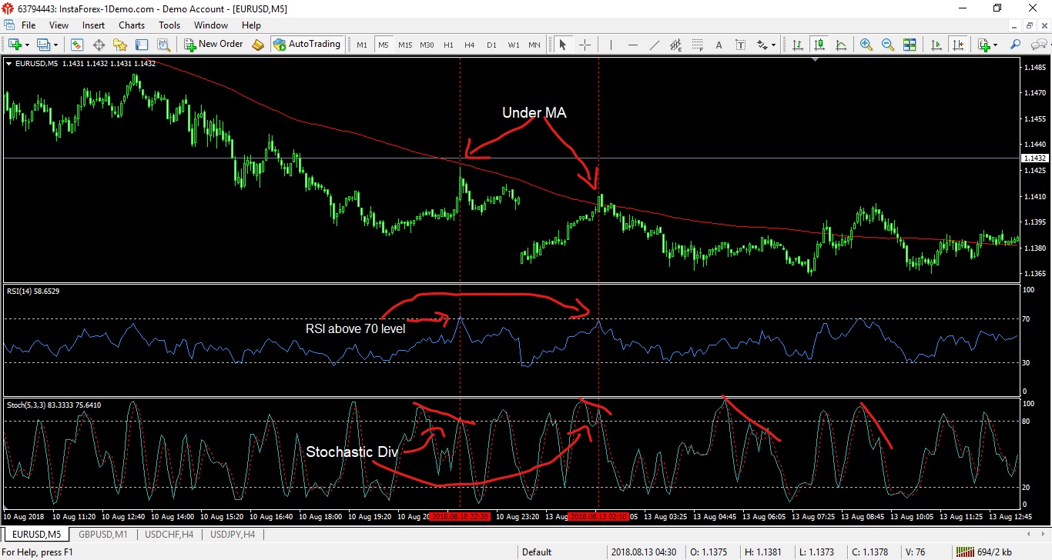Switch to M15 timeframe
This screenshot has height=560, width=1052.
(x=405, y=45)
